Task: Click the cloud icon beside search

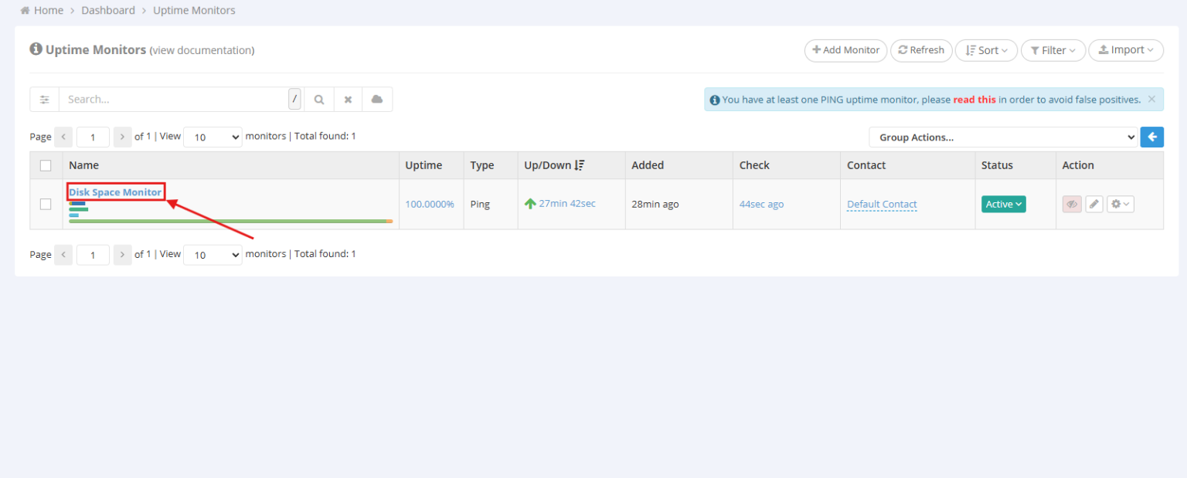Action: pyautogui.click(x=377, y=99)
